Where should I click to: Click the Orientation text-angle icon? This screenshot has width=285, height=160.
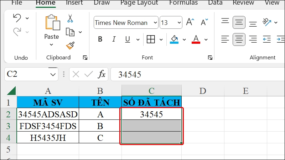(266, 22)
